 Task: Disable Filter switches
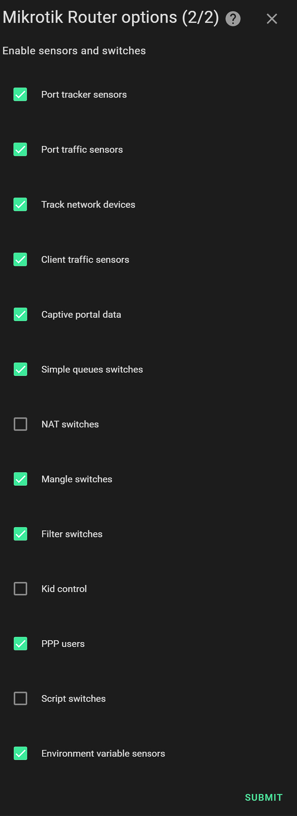(x=20, y=534)
